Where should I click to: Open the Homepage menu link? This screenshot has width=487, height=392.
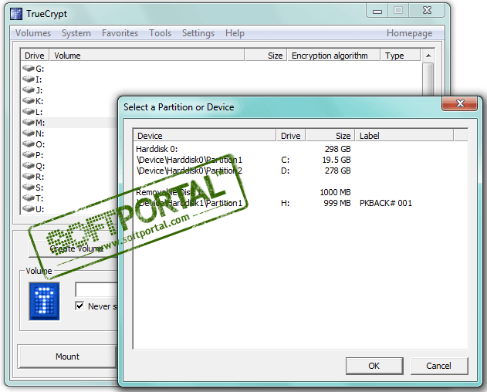(409, 33)
